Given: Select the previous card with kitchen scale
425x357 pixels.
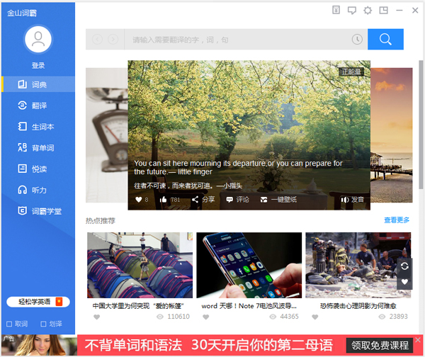Looking at the screenshot, I should click(x=106, y=135).
